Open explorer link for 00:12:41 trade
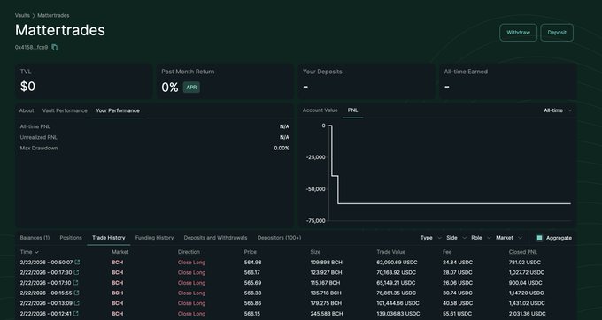 (x=76, y=314)
